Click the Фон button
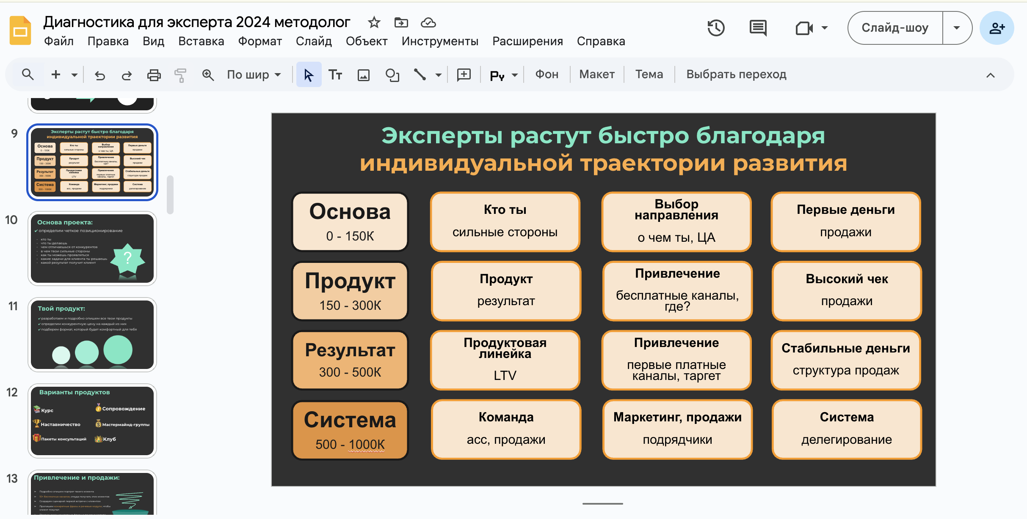The image size is (1027, 519). (547, 74)
